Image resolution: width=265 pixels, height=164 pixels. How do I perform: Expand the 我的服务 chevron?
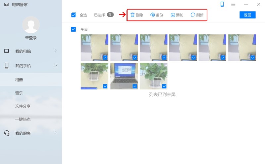pyautogui.click(x=56, y=133)
